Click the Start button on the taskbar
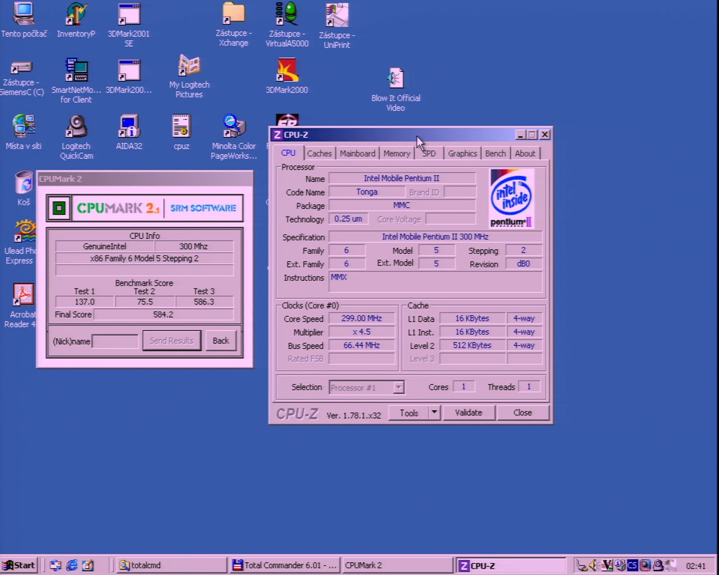Screen dimensions: 719x575 19,565
